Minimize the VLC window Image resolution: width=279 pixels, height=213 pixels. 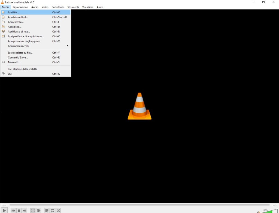click(254, 2)
